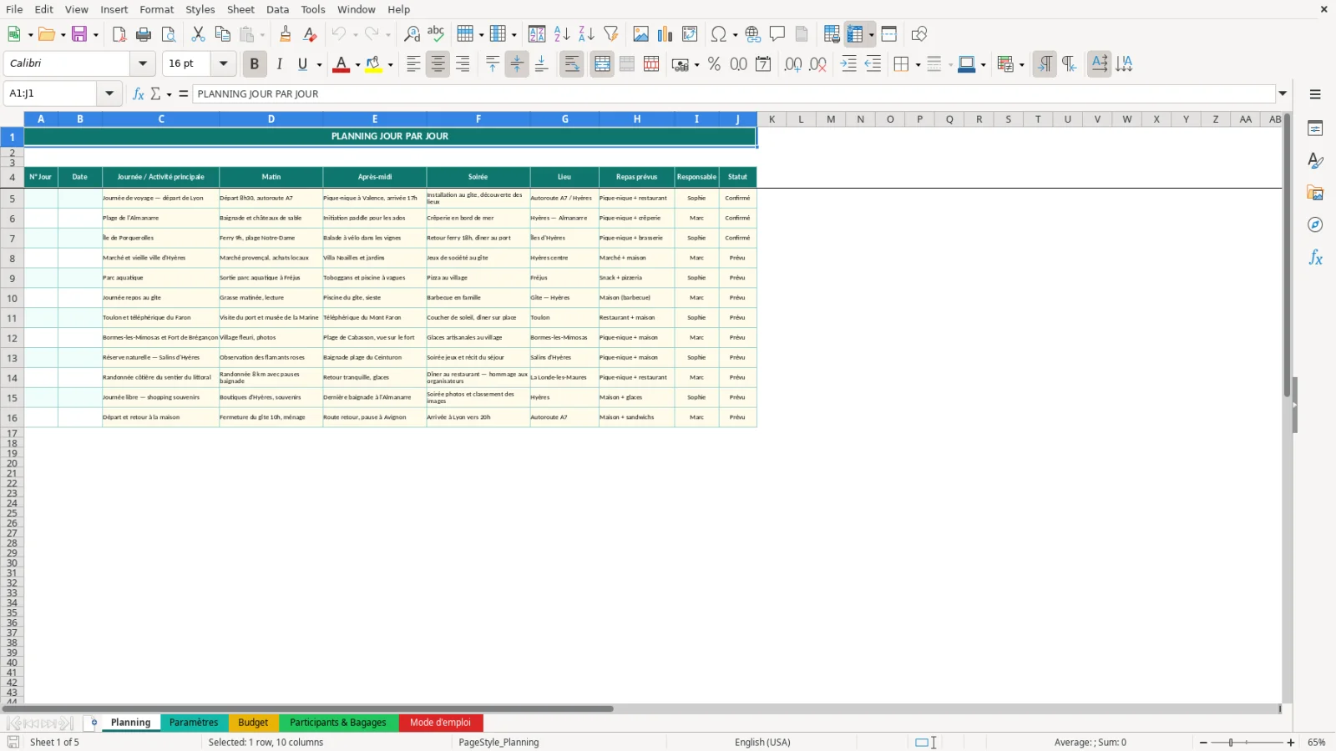Switch to the Paramètres sheet tab
1336x751 pixels.
coord(194,723)
